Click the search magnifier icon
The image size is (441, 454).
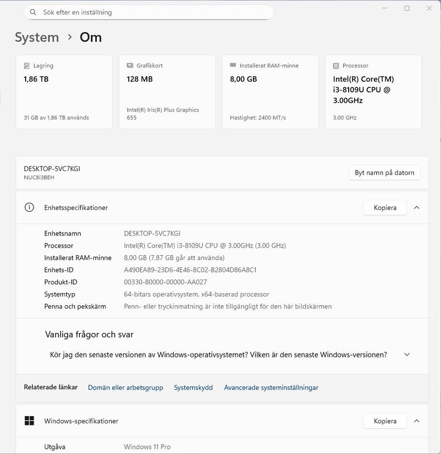[33, 12]
